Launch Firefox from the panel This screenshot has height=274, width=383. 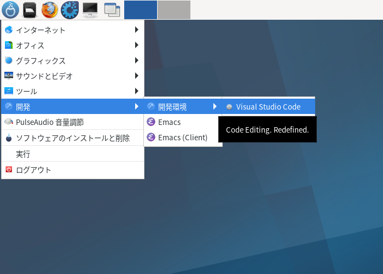click(x=50, y=10)
